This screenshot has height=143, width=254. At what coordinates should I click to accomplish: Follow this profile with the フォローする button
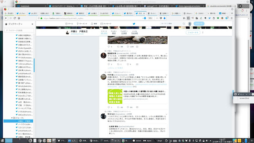[x=193, y=33]
